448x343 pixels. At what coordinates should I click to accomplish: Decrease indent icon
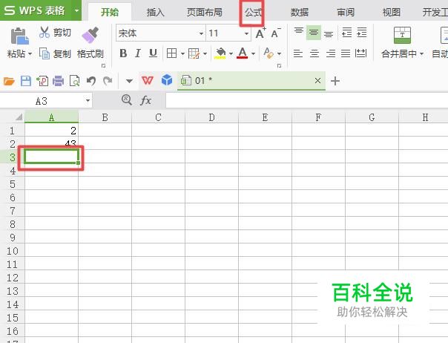tap(346, 33)
